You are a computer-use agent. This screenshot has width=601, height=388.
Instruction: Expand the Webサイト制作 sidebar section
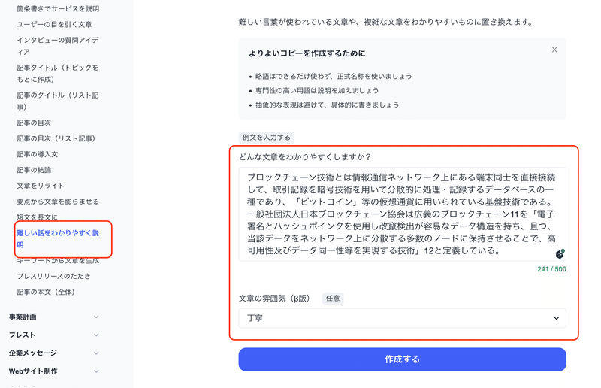click(x=53, y=371)
